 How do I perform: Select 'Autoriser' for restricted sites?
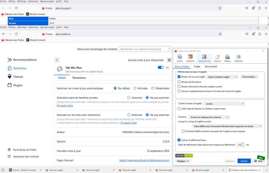click(129, 115)
